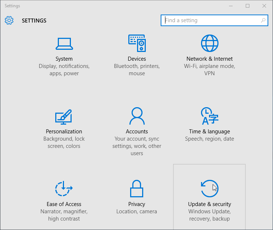
Task: Focus the Find a setting field
Action: (214, 20)
